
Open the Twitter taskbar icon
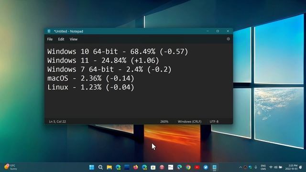pos(206,167)
